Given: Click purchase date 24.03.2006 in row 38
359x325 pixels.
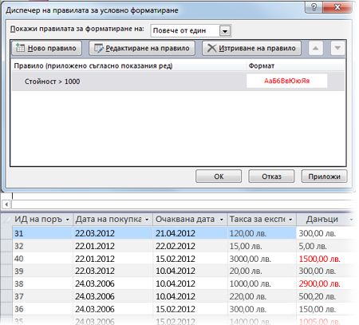Looking at the screenshot, I should (112, 283).
